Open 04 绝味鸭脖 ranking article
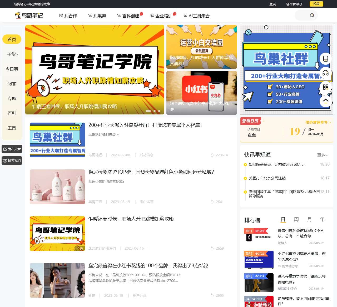Screen dimensions: 337x307 [x=303, y=301]
